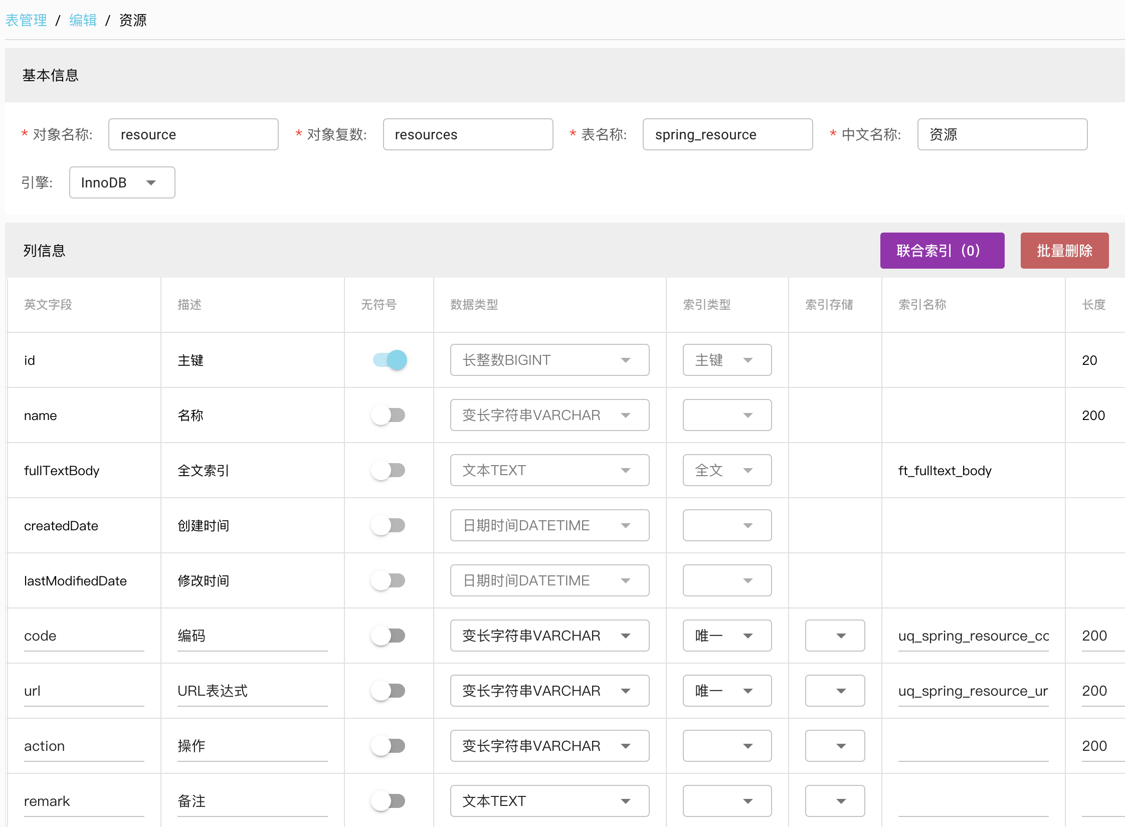Viewport: 1125px width, 827px height.
Task: Expand index type dropdown for remark row
Action: (x=726, y=801)
